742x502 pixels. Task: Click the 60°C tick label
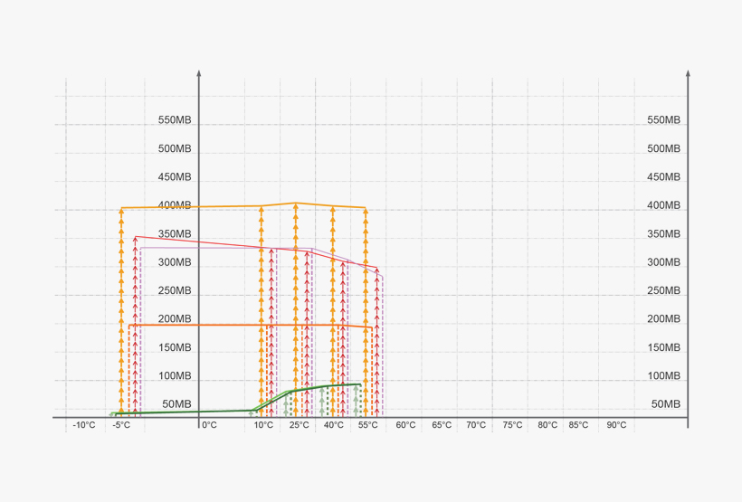click(x=405, y=425)
